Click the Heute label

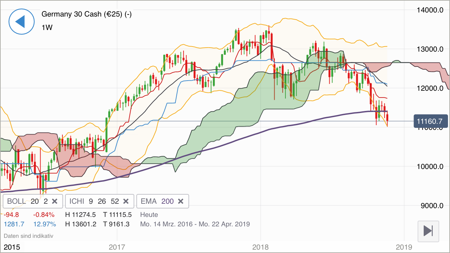149,215
